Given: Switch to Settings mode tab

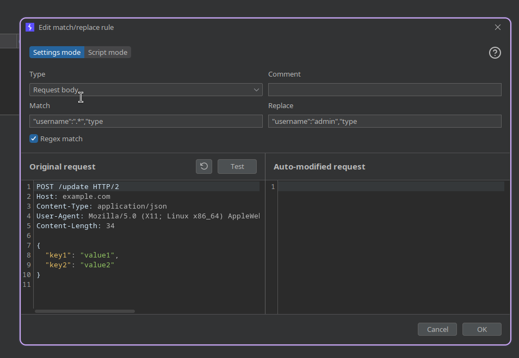Looking at the screenshot, I should pyautogui.click(x=57, y=52).
